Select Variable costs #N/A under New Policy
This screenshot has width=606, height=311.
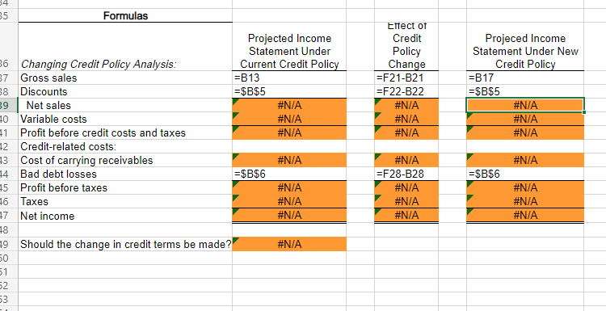pos(525,119)
